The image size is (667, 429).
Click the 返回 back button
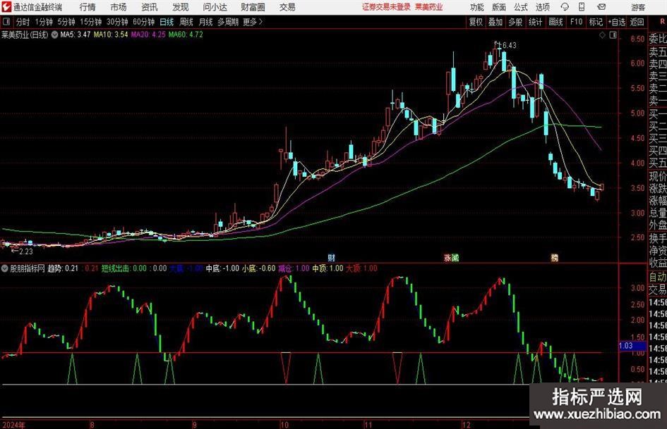pyautogui.click(x=637, y=22)
